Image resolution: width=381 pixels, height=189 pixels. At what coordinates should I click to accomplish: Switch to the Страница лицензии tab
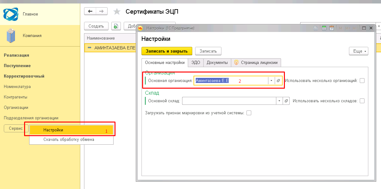256,62
